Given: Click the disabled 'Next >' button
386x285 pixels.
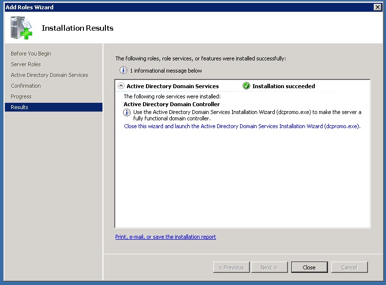Looking at the screenshot, I should [269, 267].
